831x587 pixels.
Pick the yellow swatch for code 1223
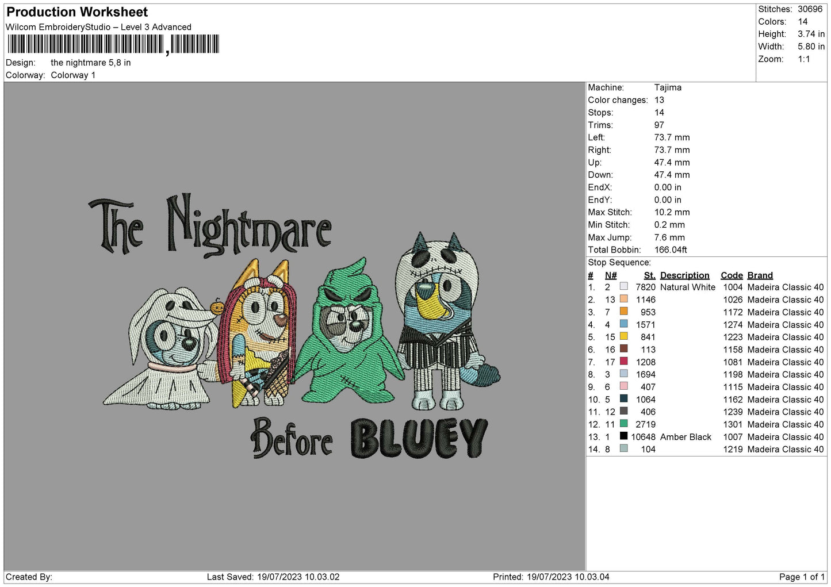click(623, 336)
